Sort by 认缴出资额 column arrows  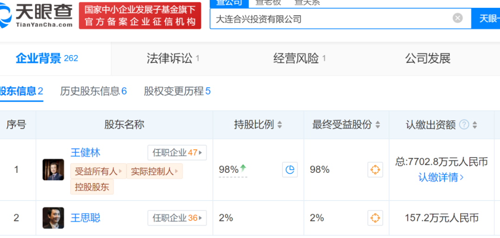point(475,125)
